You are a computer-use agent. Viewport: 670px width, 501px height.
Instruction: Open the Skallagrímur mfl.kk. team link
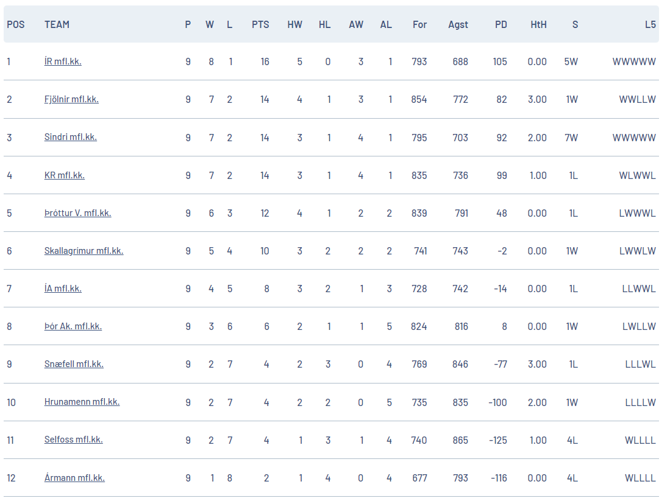coord(84,251)
